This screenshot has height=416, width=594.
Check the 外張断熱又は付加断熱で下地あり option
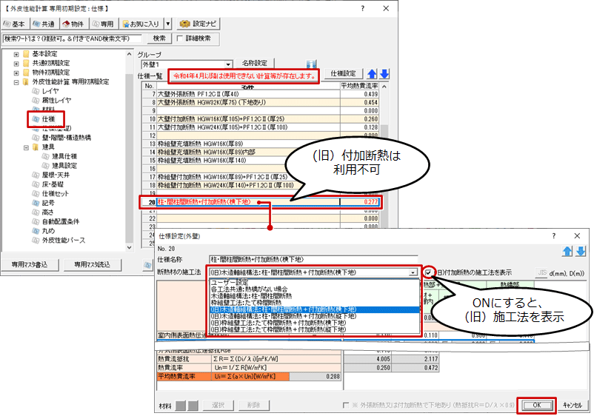coord(345,406)
